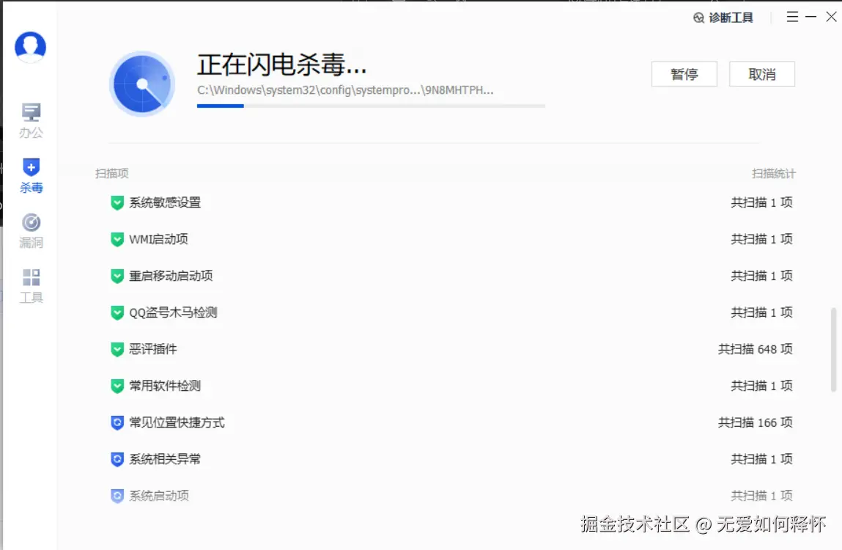Click green shield beside 重启移动启动项
The width and height of the screenshot is (842, 550).
pyautogui.click(x=117, y=276)
